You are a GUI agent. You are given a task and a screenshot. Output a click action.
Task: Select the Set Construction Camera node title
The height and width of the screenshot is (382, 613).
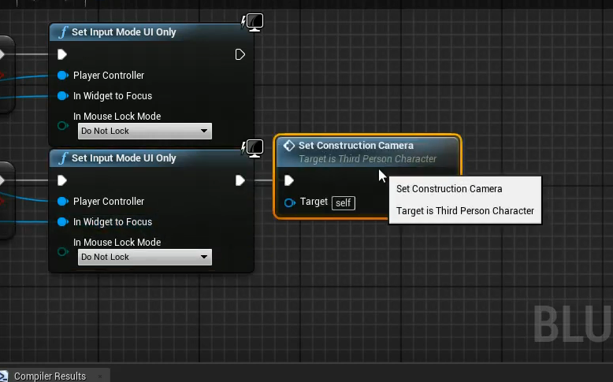[x=355, y=146]
